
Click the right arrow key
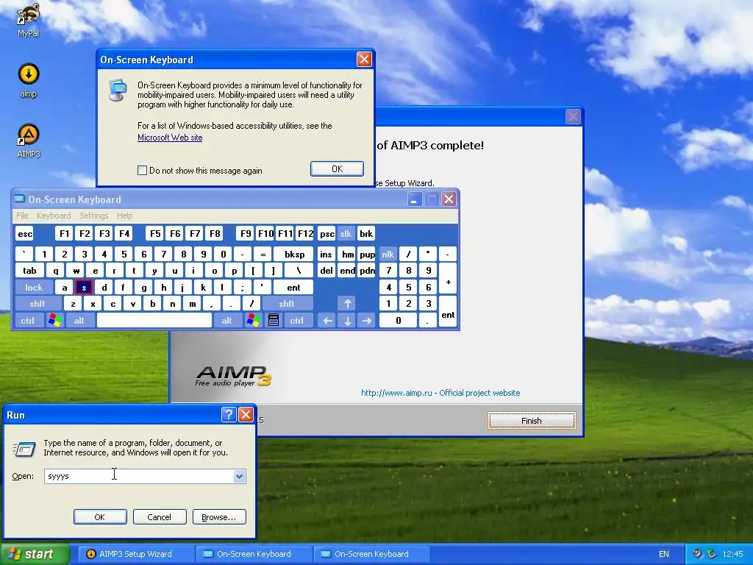[367, 321]
